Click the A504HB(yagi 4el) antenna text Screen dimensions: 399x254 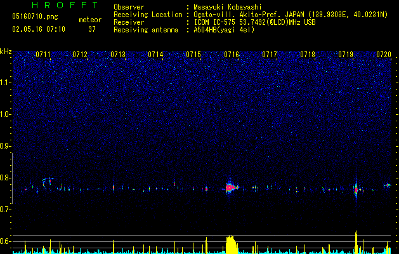(x=224, y=30)
